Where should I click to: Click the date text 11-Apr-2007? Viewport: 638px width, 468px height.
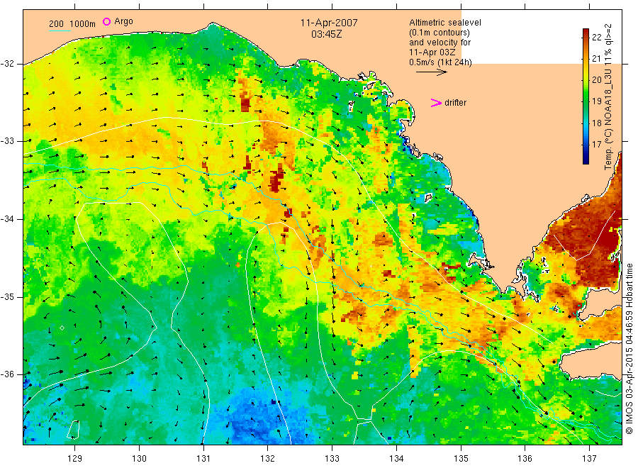(x=329, y=23)
